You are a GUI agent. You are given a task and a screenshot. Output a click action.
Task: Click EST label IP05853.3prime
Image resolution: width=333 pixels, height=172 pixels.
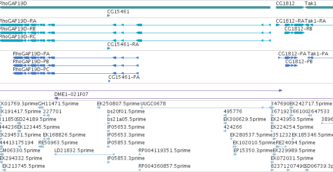tap(126, 158)
